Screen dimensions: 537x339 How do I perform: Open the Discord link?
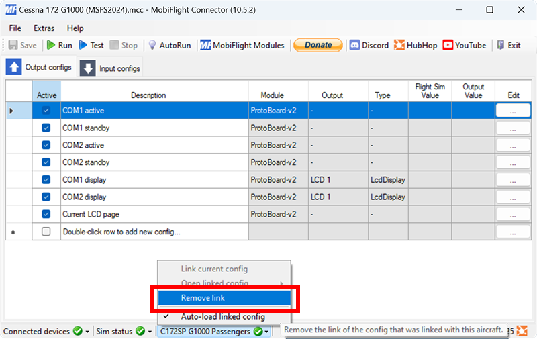[369, 45]
